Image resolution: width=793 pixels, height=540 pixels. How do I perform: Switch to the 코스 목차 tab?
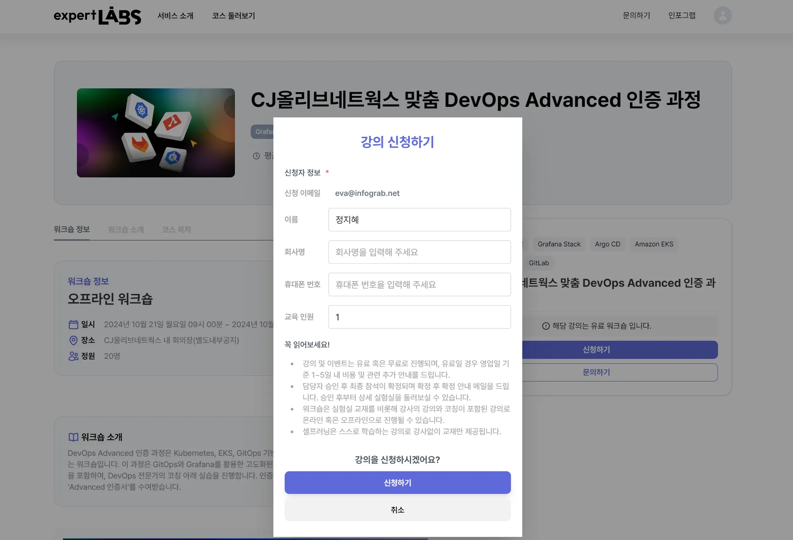click(x=176, y=229)
